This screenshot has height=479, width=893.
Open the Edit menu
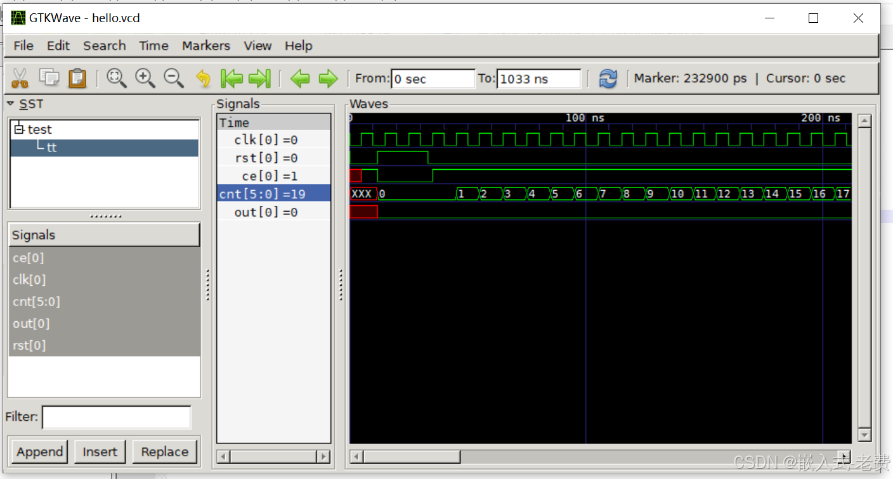click(x=58, y=46)
